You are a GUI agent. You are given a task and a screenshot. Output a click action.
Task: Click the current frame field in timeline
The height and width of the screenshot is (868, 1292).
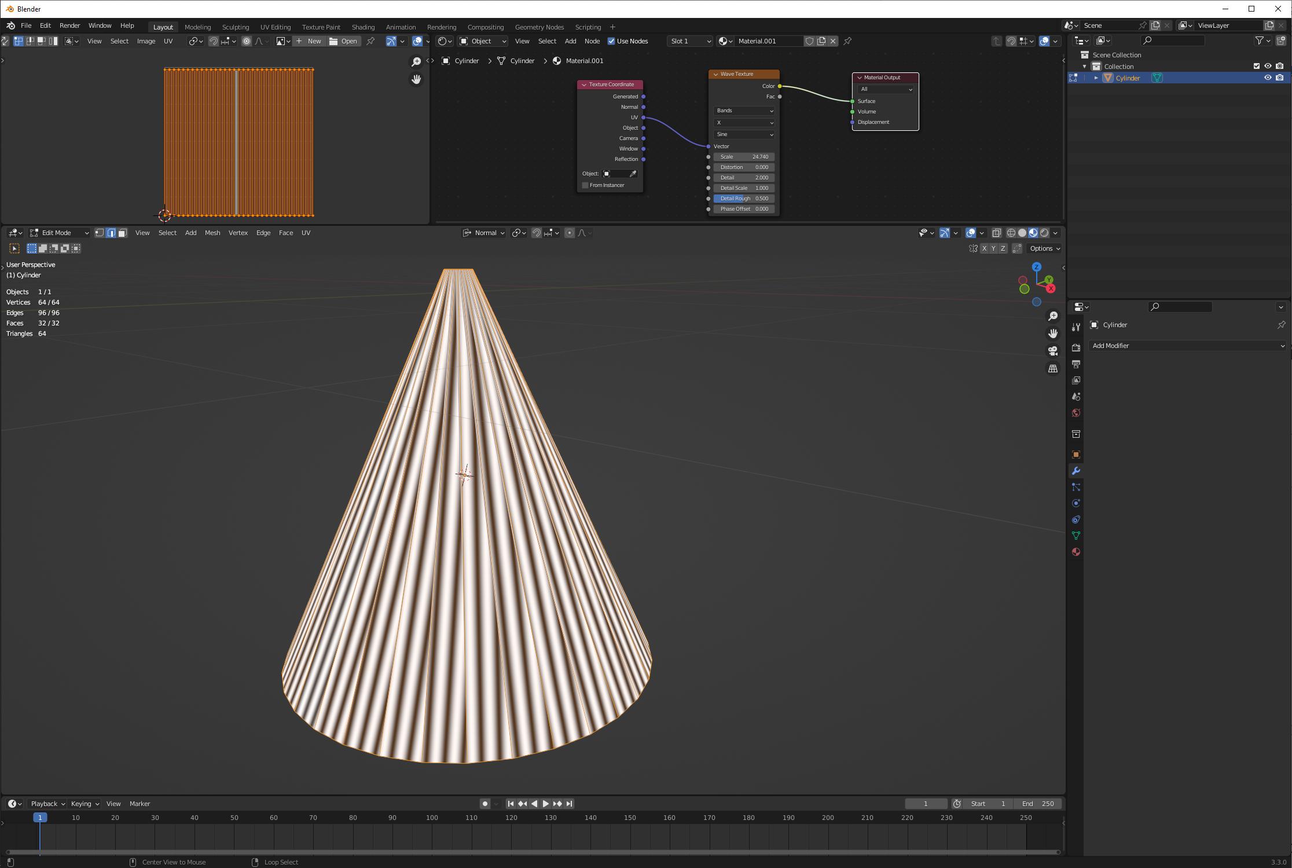tap(926, 804)
